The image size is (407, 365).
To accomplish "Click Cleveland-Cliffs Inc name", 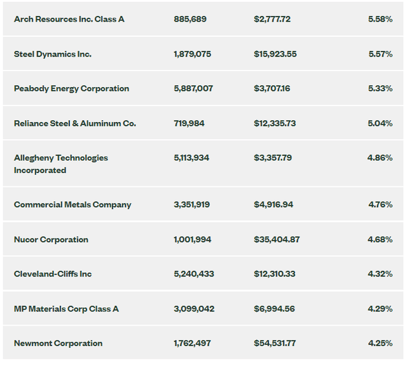I will [x=53, y=274].
